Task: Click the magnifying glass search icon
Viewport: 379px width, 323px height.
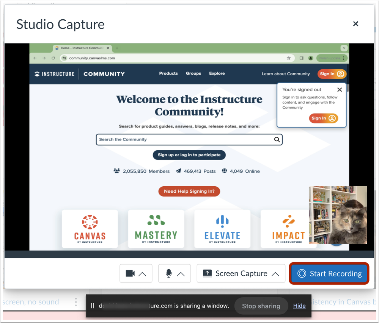Action: click(277, 139)
